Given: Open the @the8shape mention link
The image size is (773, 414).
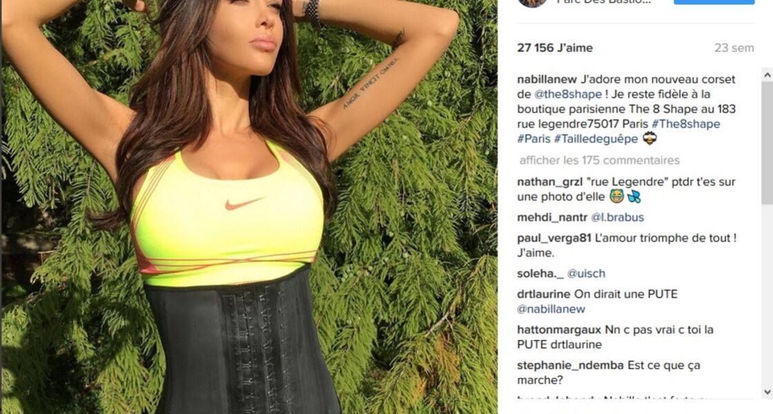Looking at the screenshot, I should [568, 94].
